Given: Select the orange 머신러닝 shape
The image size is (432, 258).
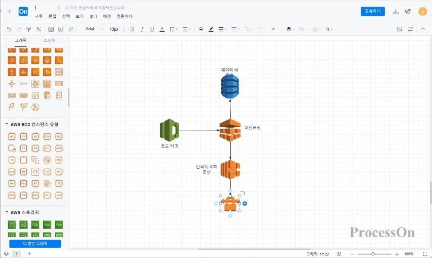Looking at the screenshot, I should point(230,130).
